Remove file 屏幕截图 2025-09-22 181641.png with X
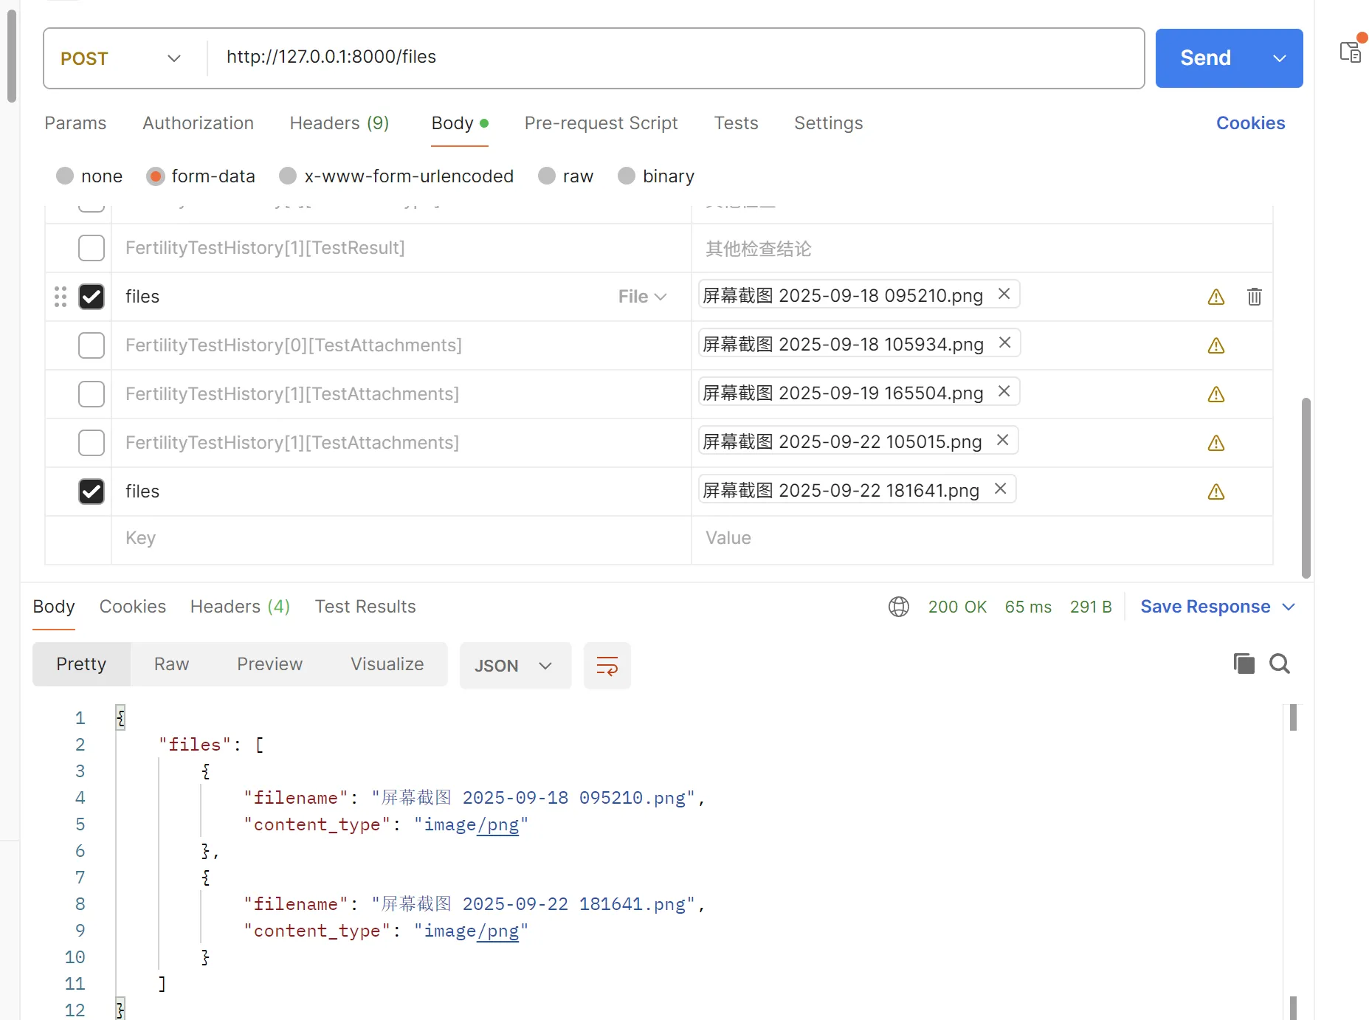1369x1020 pixels. (x=1000, y=489)
